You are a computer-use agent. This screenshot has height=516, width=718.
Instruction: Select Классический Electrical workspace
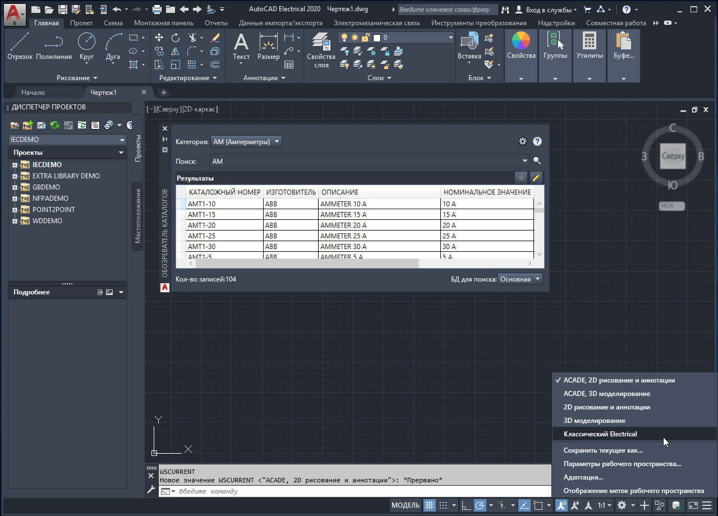[634, 434]
